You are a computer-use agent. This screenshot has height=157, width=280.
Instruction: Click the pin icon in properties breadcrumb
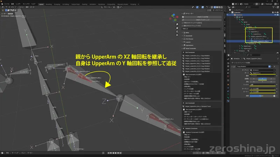[278, 59]
